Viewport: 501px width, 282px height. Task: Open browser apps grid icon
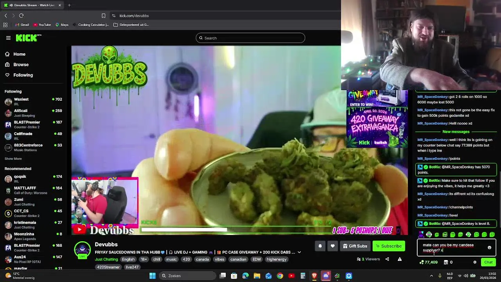[x=5, y=25]
